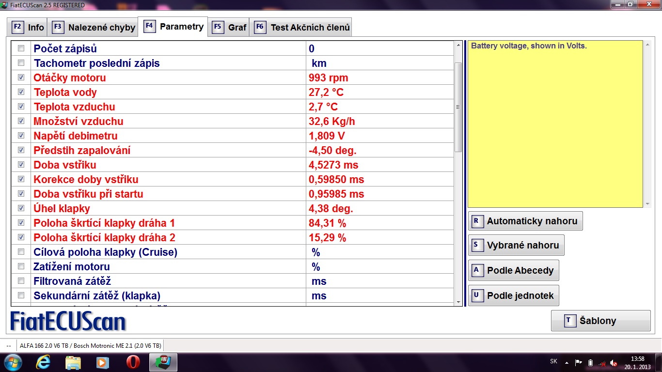
Task: Check the Počet zápisů parameter box
Action: (x=21, y=48)
